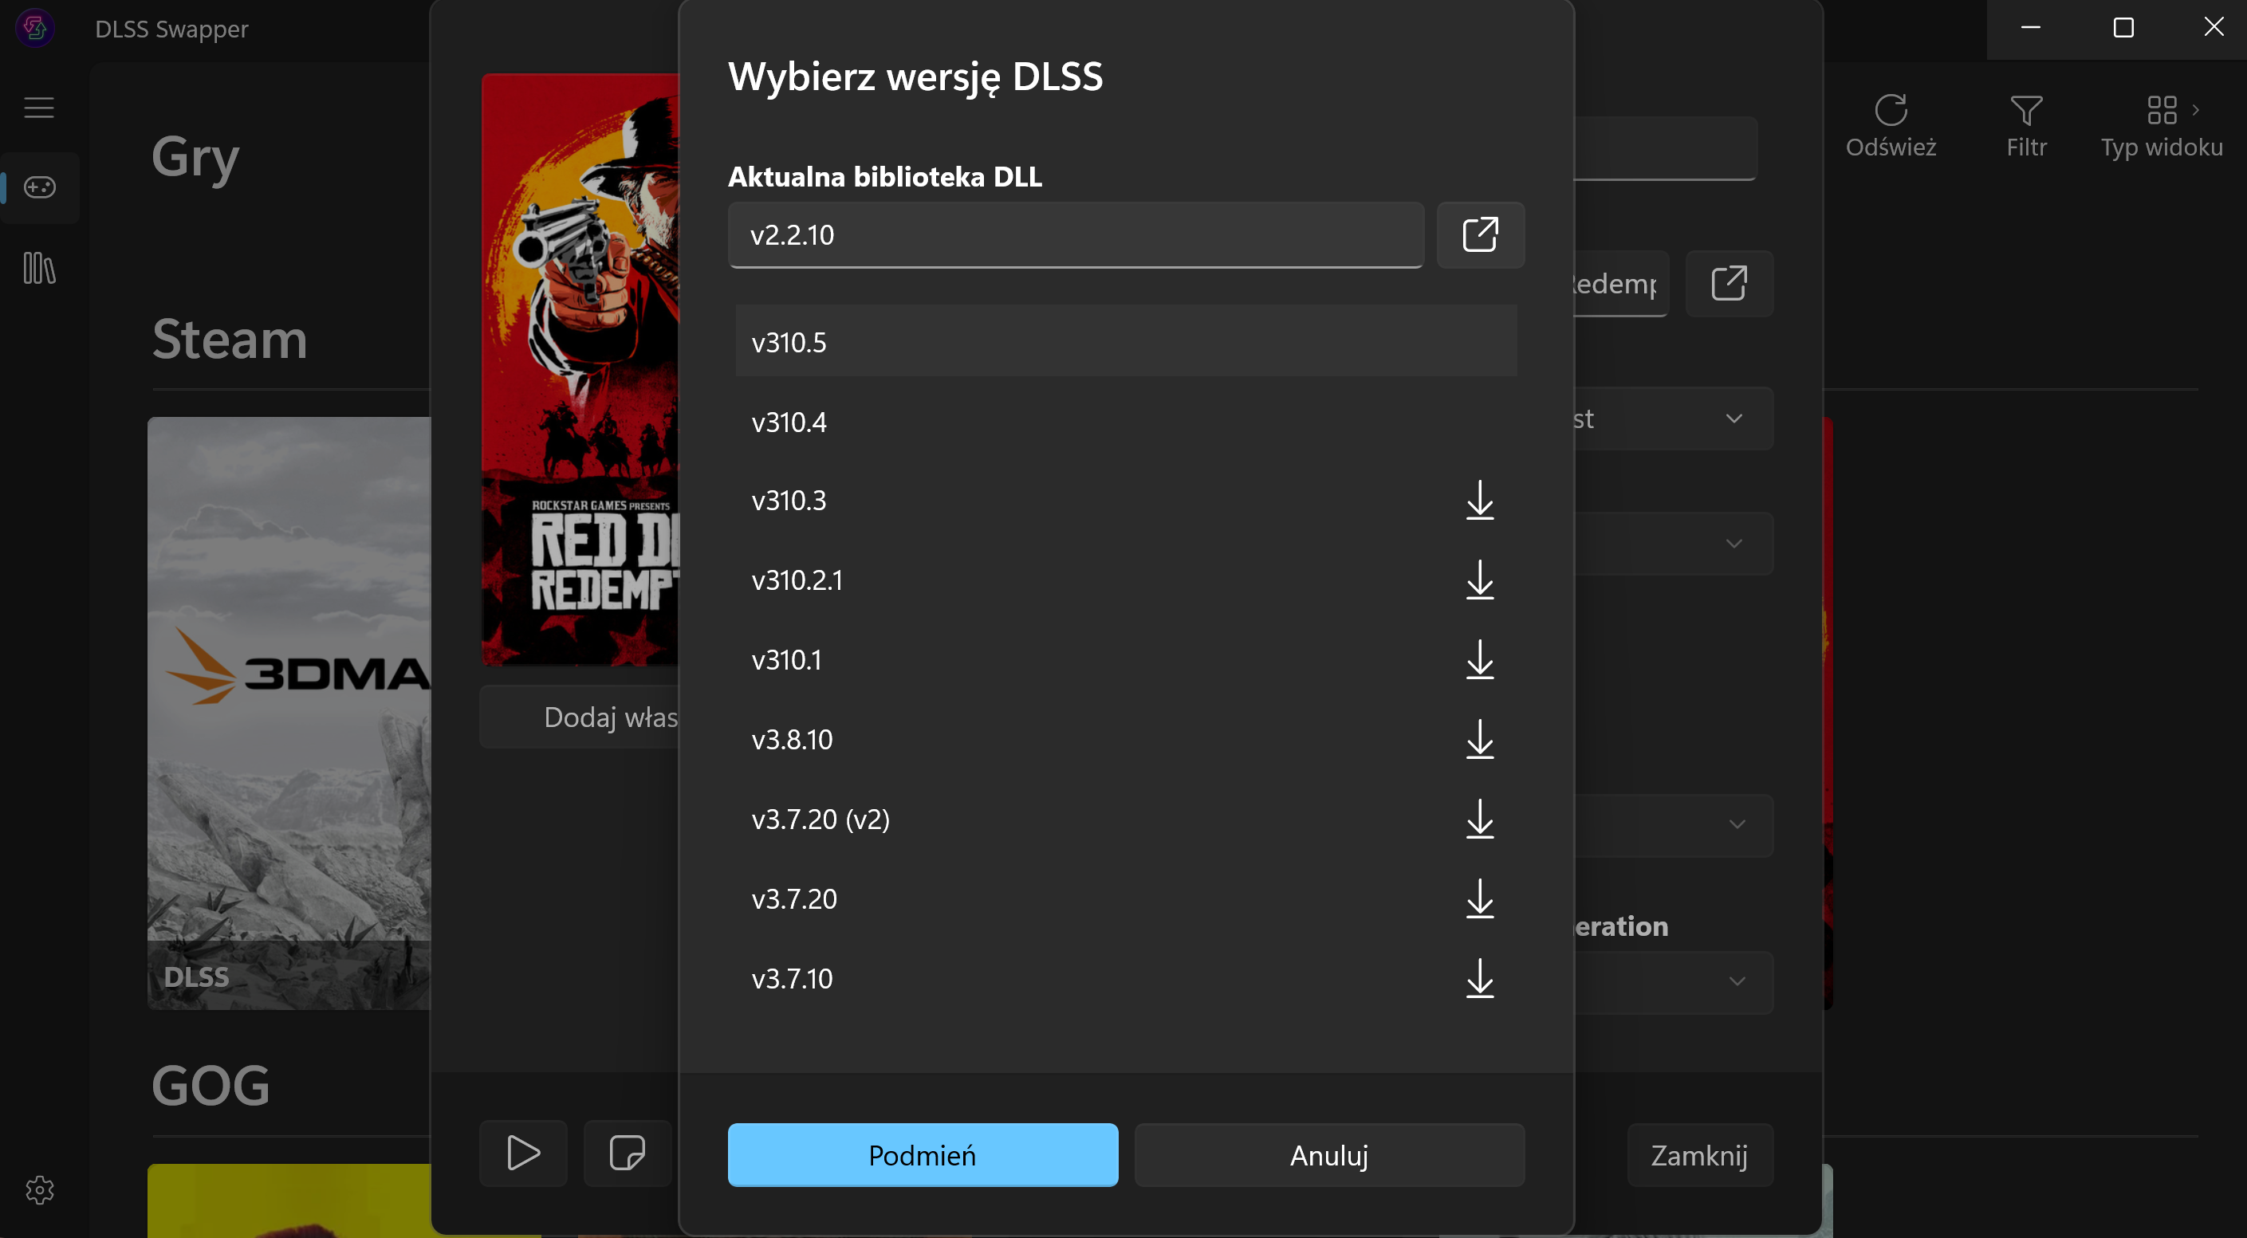Open external link icon beside the game title
2247x1238 pixels.
click(1730, 283)
